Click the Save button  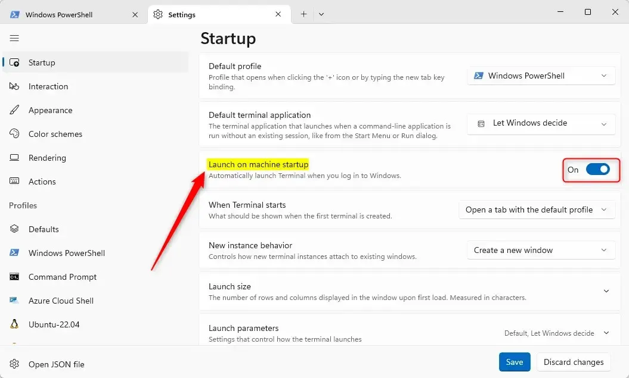point(515,362)
